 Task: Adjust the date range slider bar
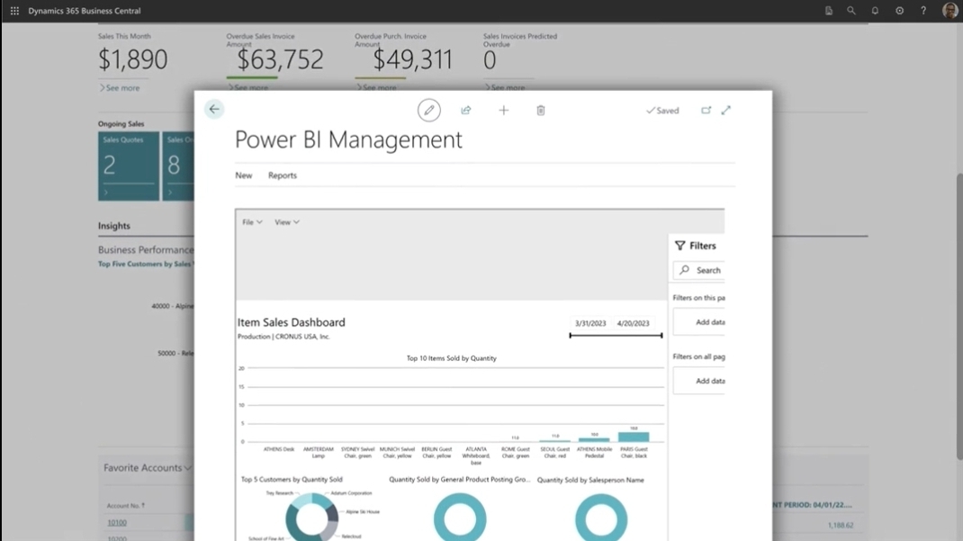[x=616, y=336]
